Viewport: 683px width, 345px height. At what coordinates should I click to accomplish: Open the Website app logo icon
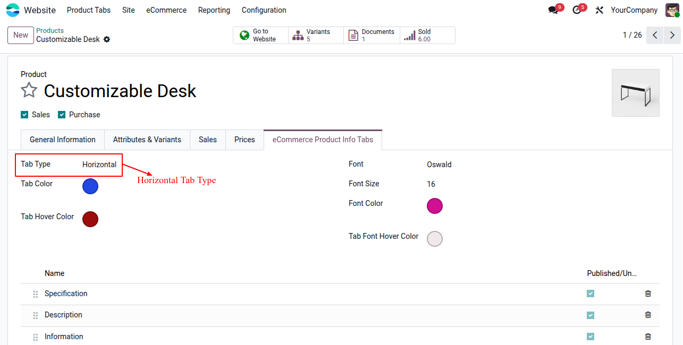point(13,10)
